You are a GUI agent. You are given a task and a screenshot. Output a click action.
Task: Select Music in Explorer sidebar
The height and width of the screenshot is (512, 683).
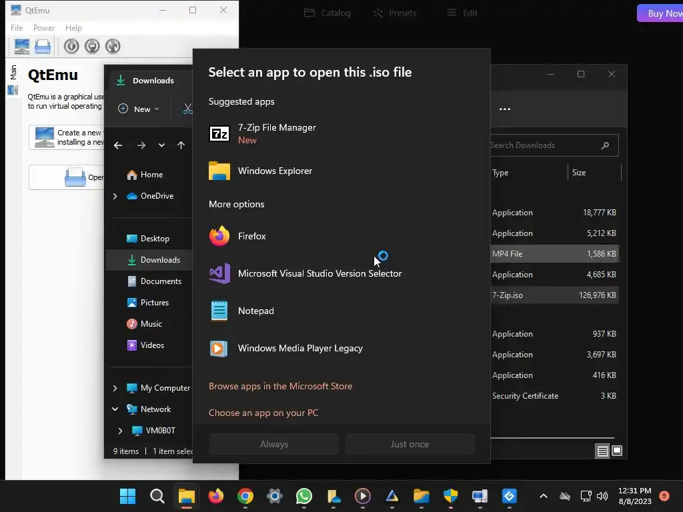coord(149,324)
